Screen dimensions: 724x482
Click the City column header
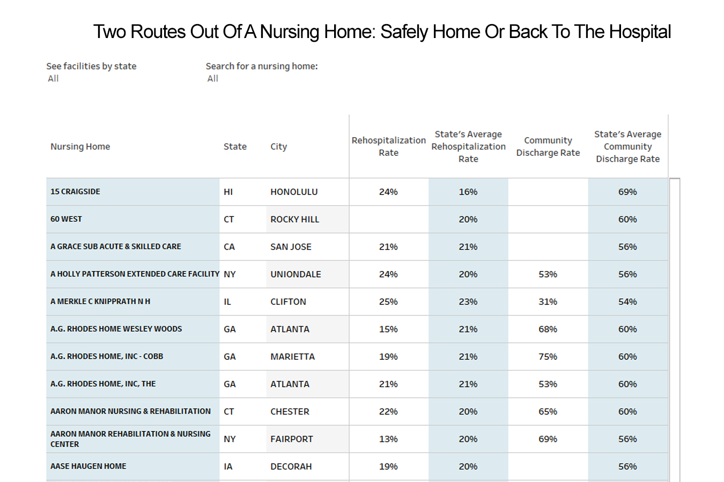click(278, 146)
